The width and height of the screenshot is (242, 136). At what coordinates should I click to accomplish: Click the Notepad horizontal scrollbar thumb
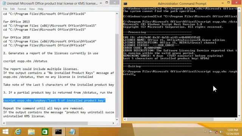pos(47,123)
